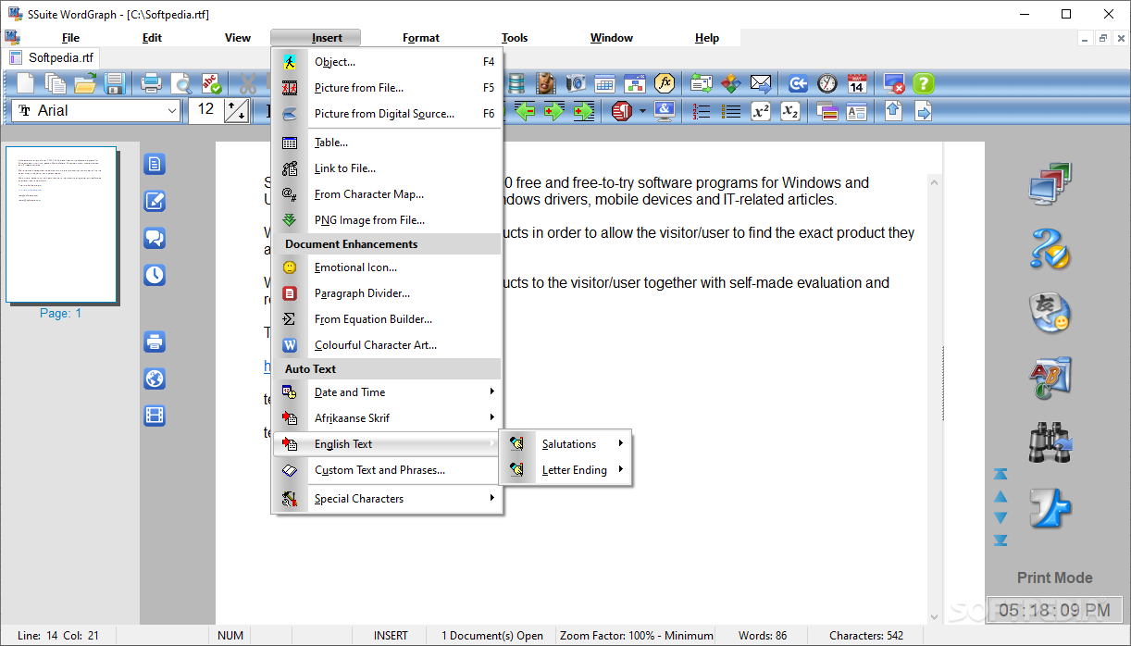Click the Cut scissors icon

tap(248, 84)
